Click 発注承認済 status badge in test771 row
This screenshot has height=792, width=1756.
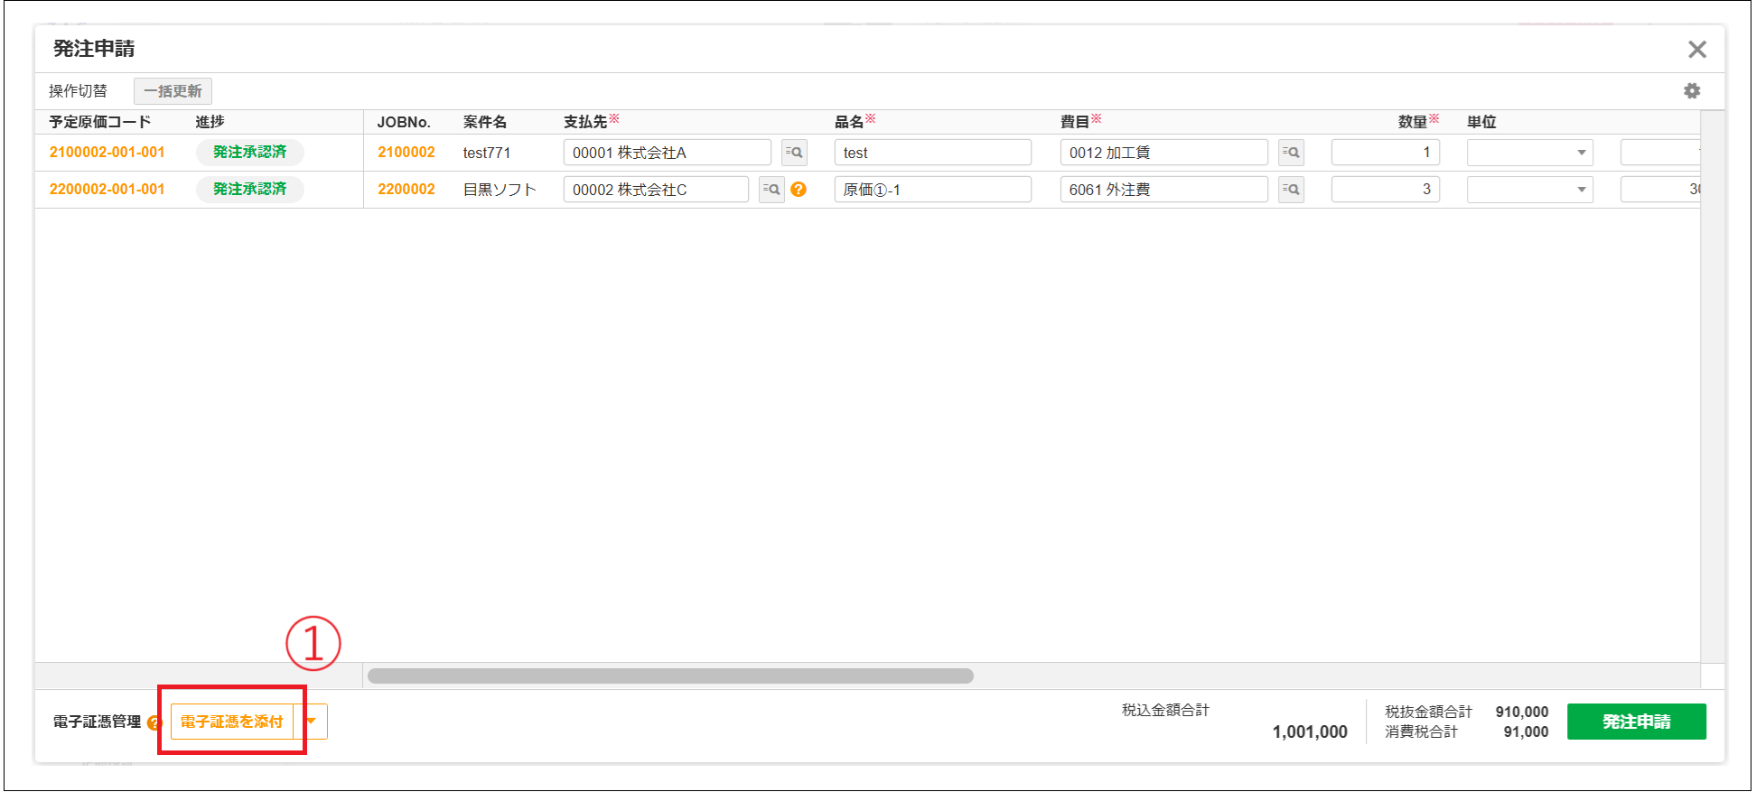[249, 153]
